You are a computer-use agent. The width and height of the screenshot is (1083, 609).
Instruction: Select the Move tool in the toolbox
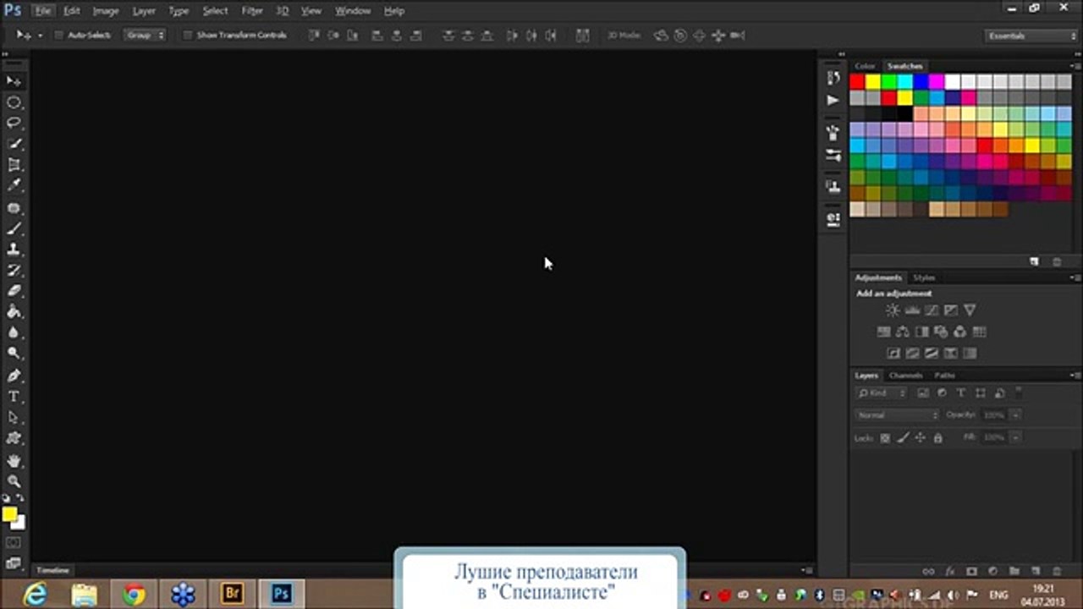14,81
